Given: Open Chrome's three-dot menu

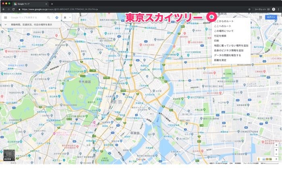Looking at the screenshot, I should click(x=279, y=9).
